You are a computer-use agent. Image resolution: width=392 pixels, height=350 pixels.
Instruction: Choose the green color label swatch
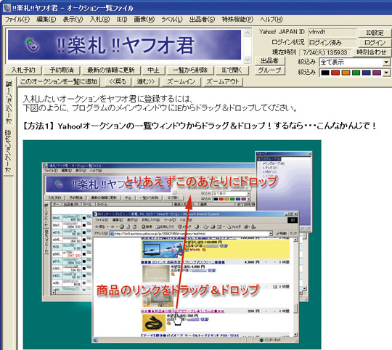(356, 73)
